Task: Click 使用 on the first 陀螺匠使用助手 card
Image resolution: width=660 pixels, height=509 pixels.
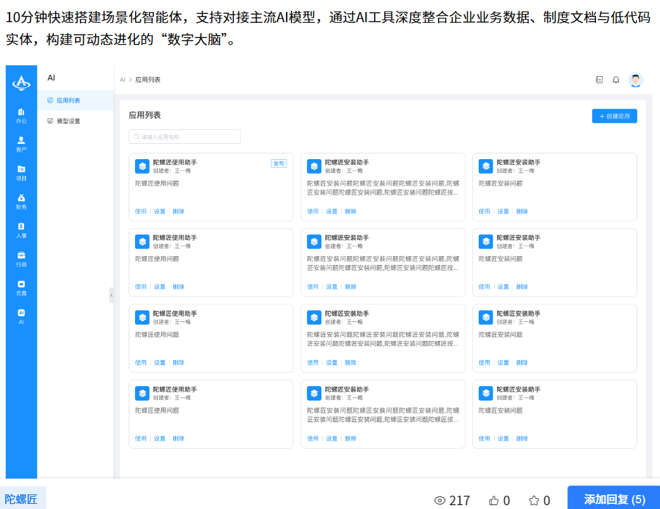Action: click(x=141, y=211)
